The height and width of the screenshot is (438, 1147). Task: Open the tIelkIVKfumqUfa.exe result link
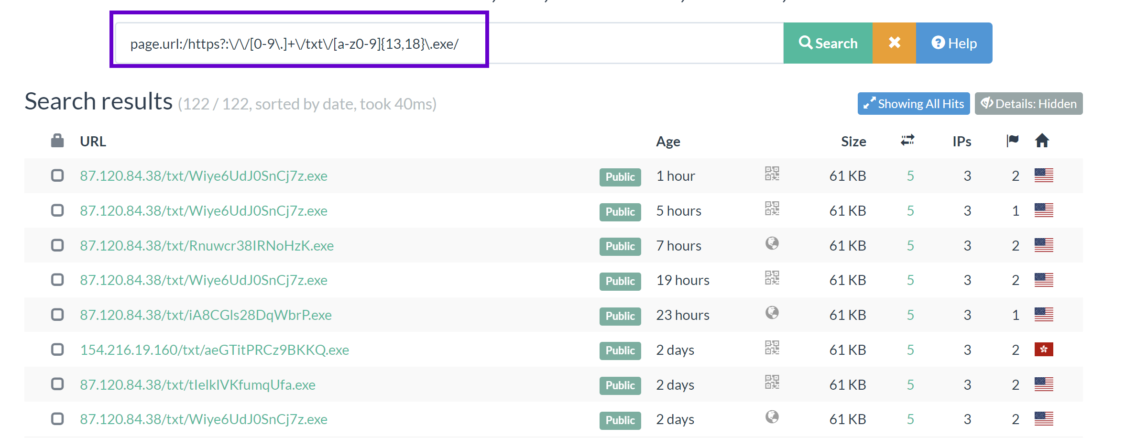click(197, 385)
